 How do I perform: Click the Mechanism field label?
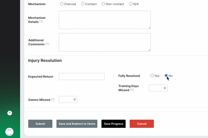37,4
